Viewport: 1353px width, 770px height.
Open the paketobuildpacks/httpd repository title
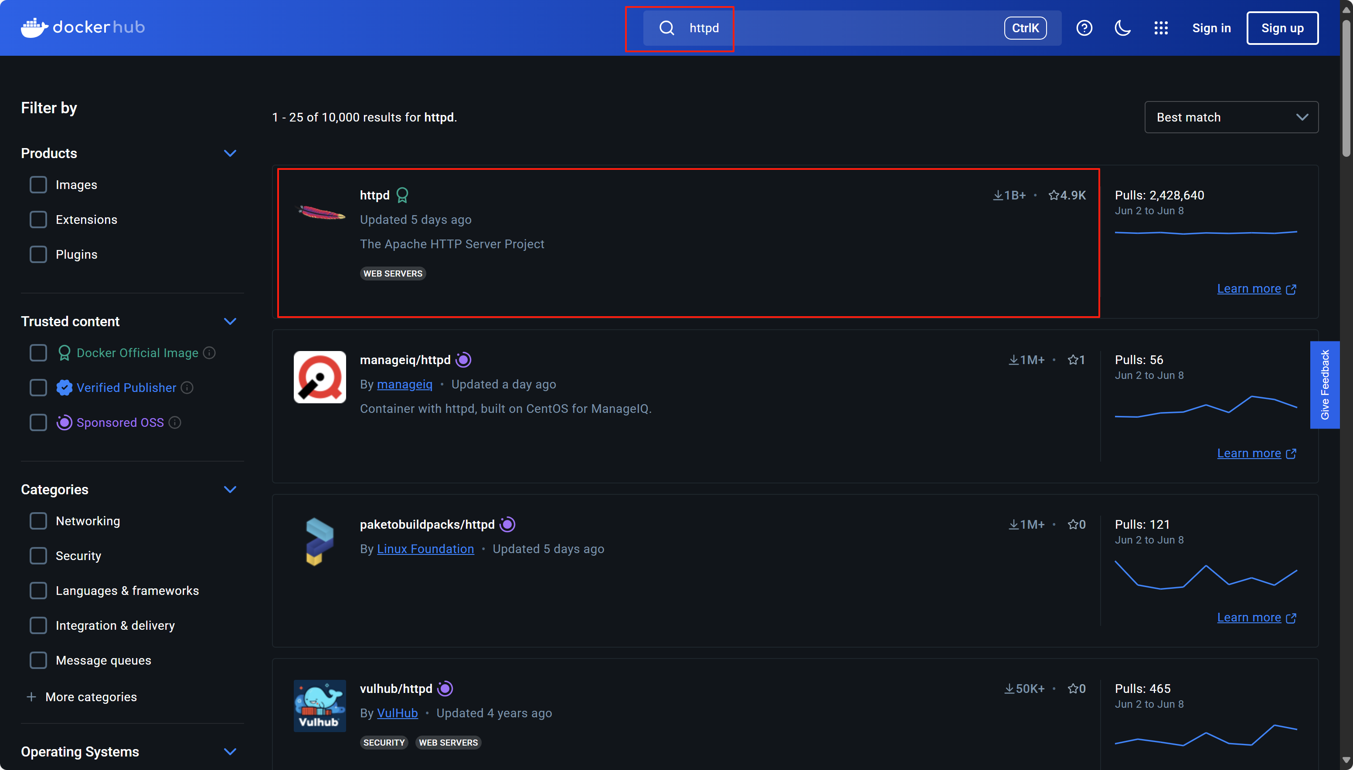tap(427, 524)
